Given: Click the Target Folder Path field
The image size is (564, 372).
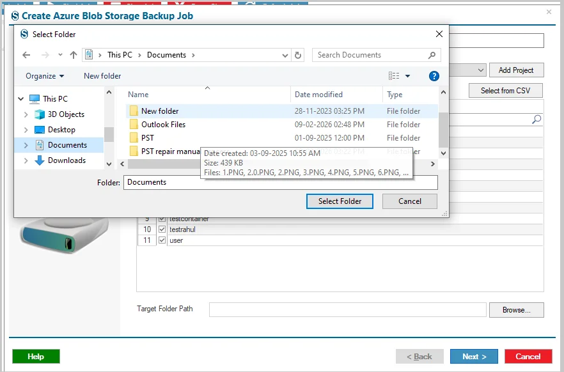Looking at the screenshot, I should pos(347,310).
